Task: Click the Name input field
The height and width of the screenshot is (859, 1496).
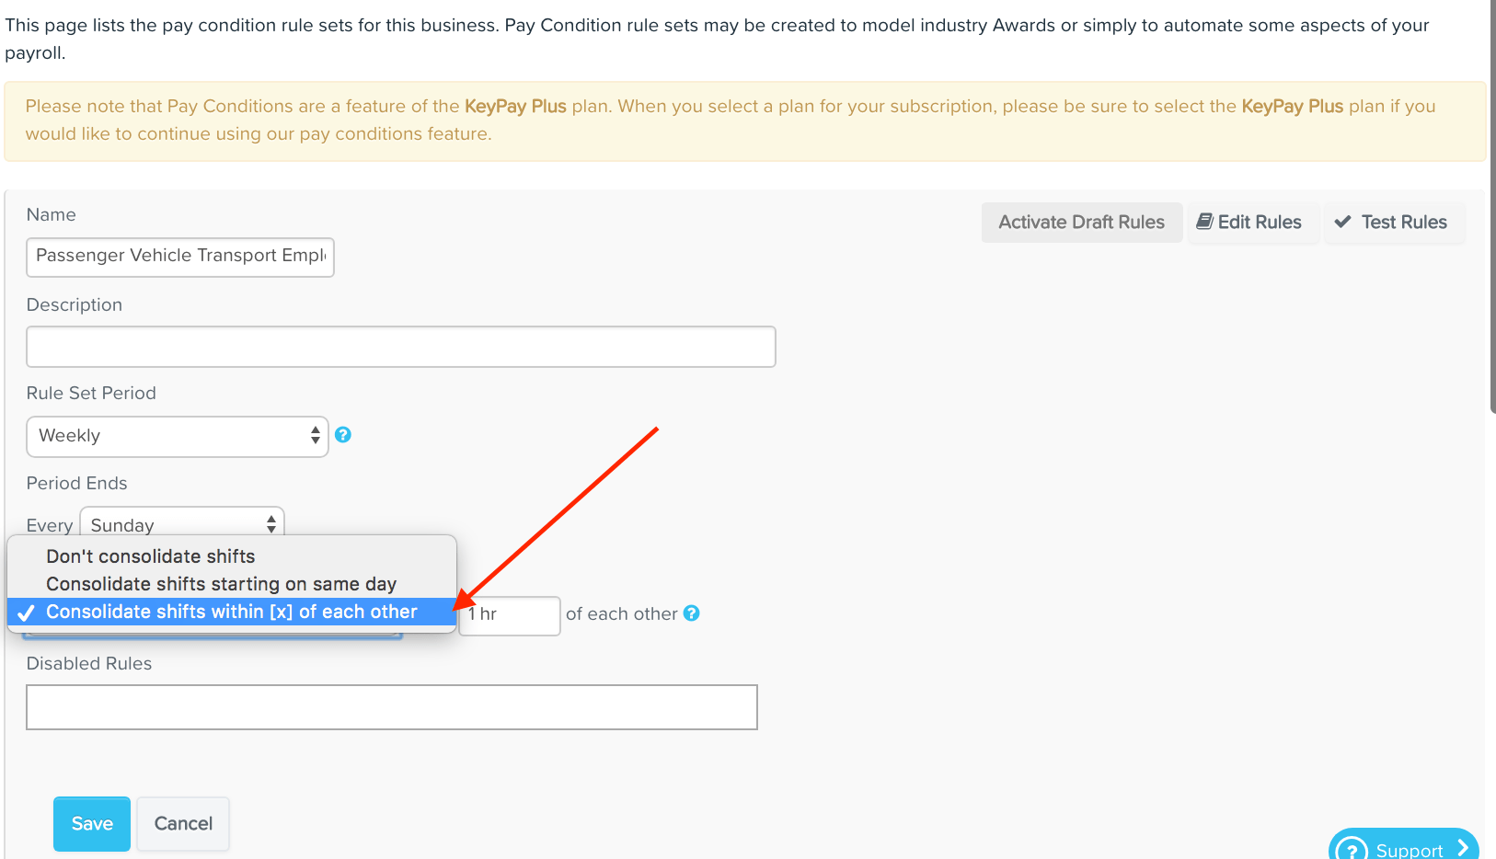Action: pos(180,257)
